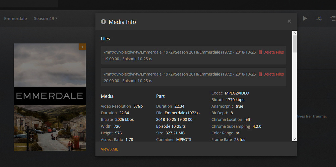Screen dimensions: 336x167
Task: Play the Emmerdale season
Action: click(305, 19)
